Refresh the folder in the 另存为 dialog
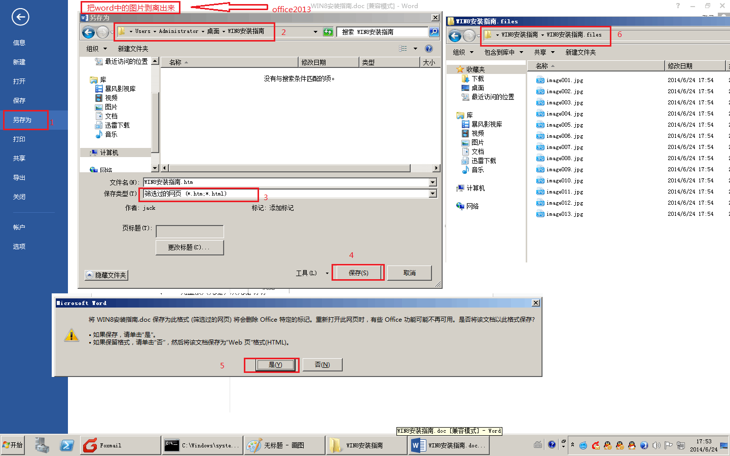The image size is (730, 456). [x=328, y=32]
